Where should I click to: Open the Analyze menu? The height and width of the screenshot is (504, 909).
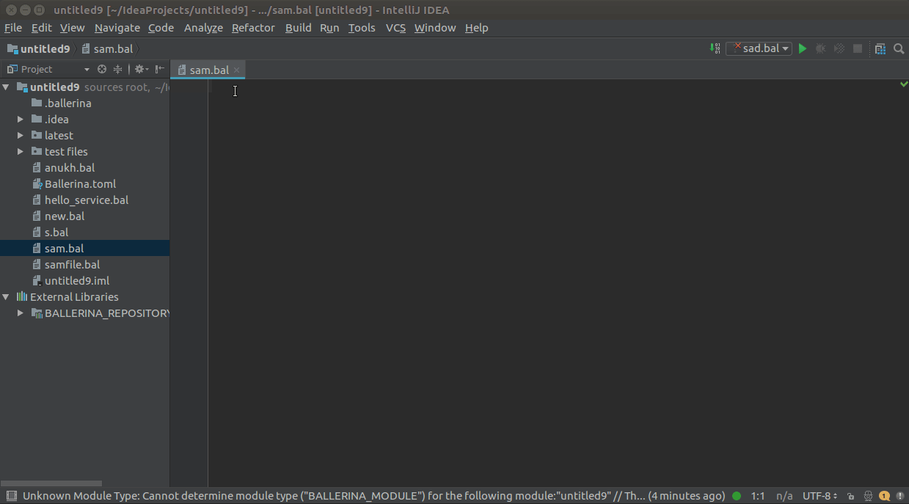203,28
